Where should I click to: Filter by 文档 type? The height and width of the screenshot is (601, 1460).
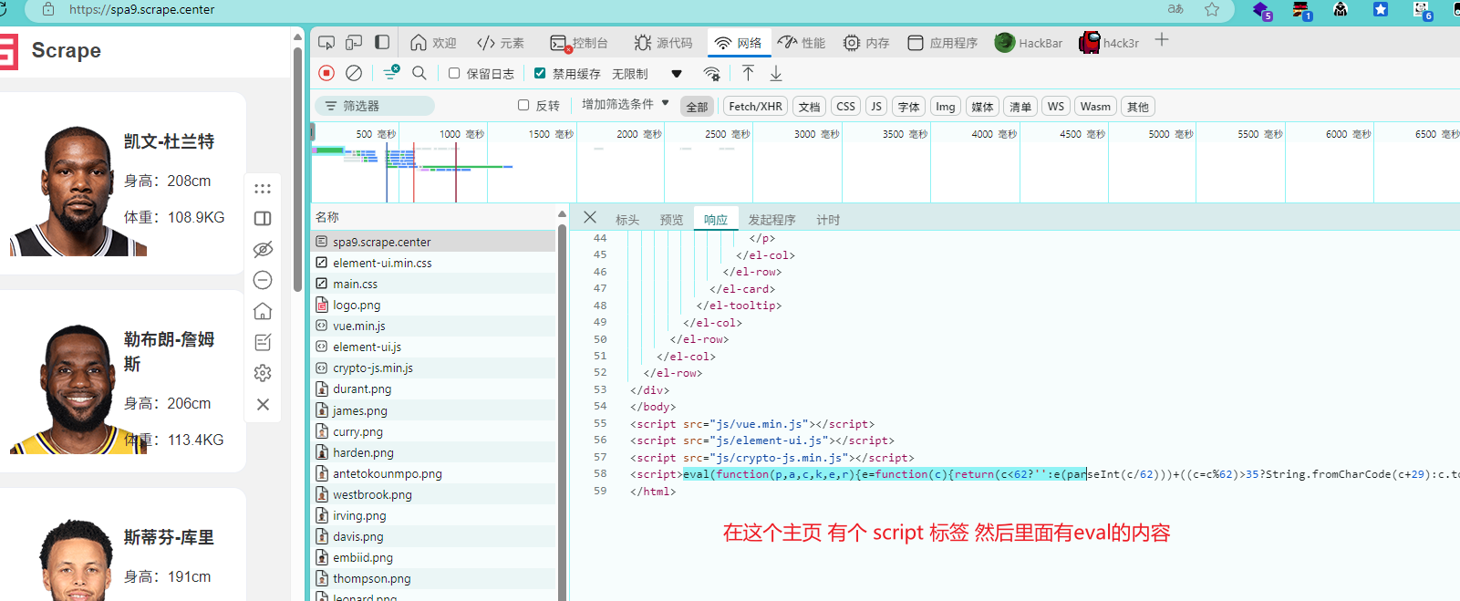809,107
